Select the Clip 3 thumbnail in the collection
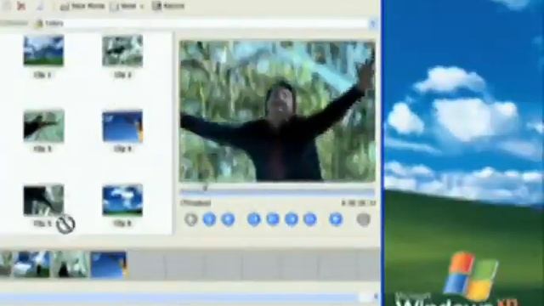This screenshot has width=544, height=306. pos(43,126)
